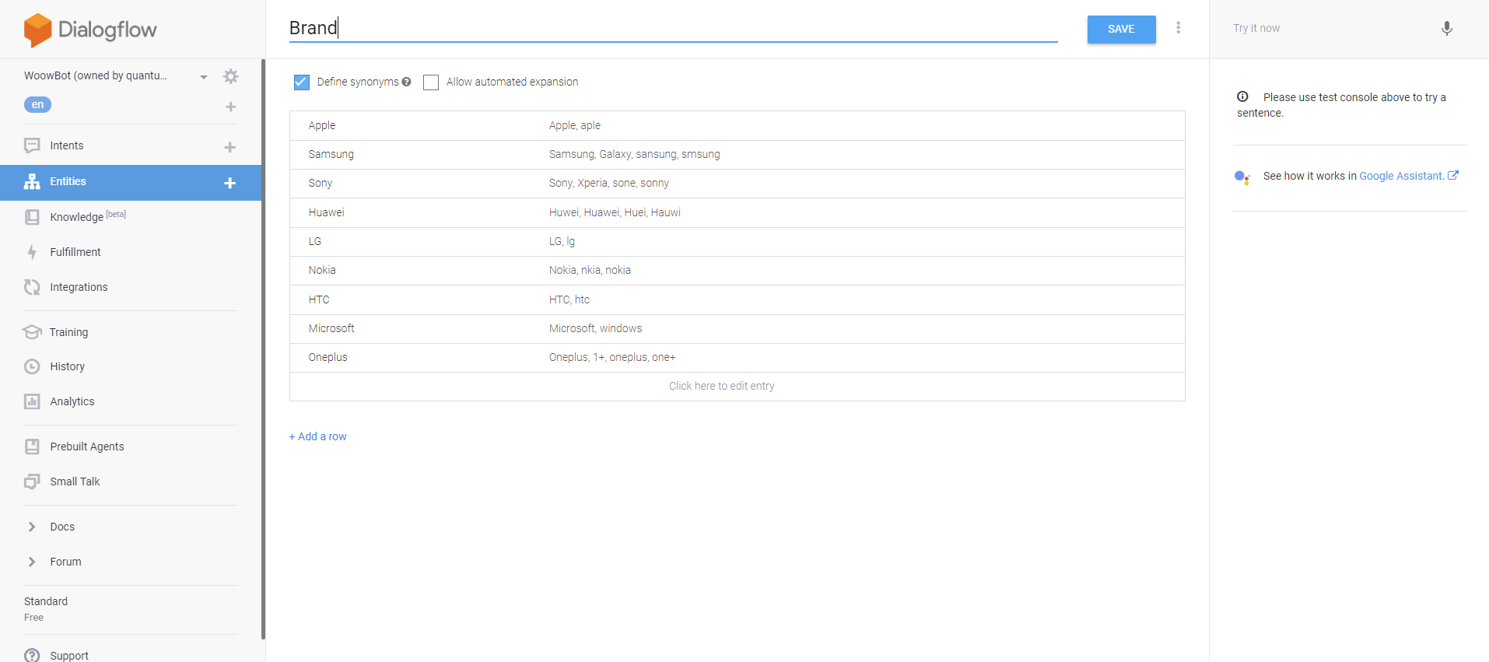Select the Apple entry name cell

(322, 125)
